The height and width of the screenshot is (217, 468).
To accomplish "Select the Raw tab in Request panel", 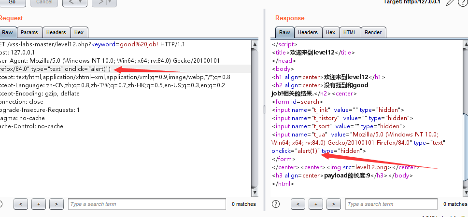I will point(8,32).
